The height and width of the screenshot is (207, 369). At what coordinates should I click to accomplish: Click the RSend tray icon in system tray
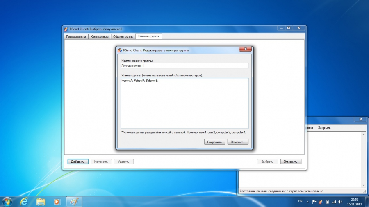point(321,202)
